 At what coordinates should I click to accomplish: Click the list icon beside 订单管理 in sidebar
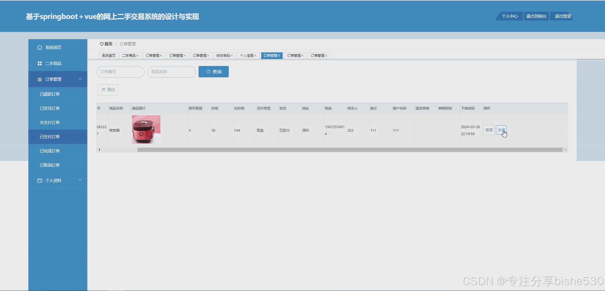[40, 79]
